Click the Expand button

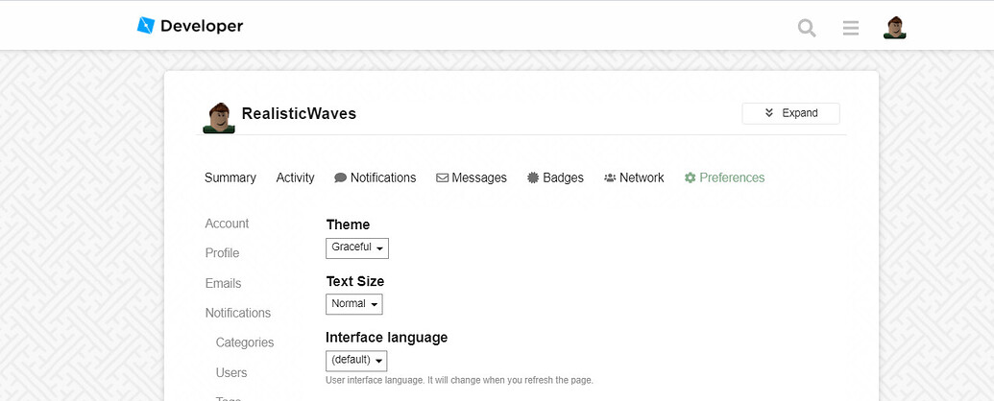pos(790,113)
